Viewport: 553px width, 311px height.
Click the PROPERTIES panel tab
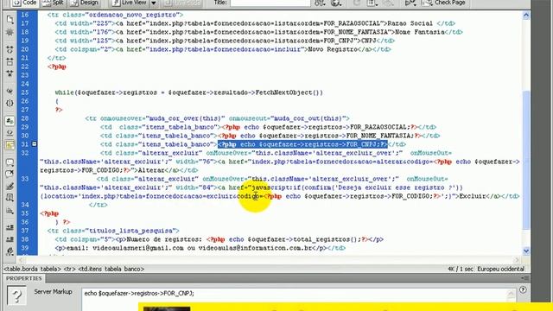click(23, 278)
